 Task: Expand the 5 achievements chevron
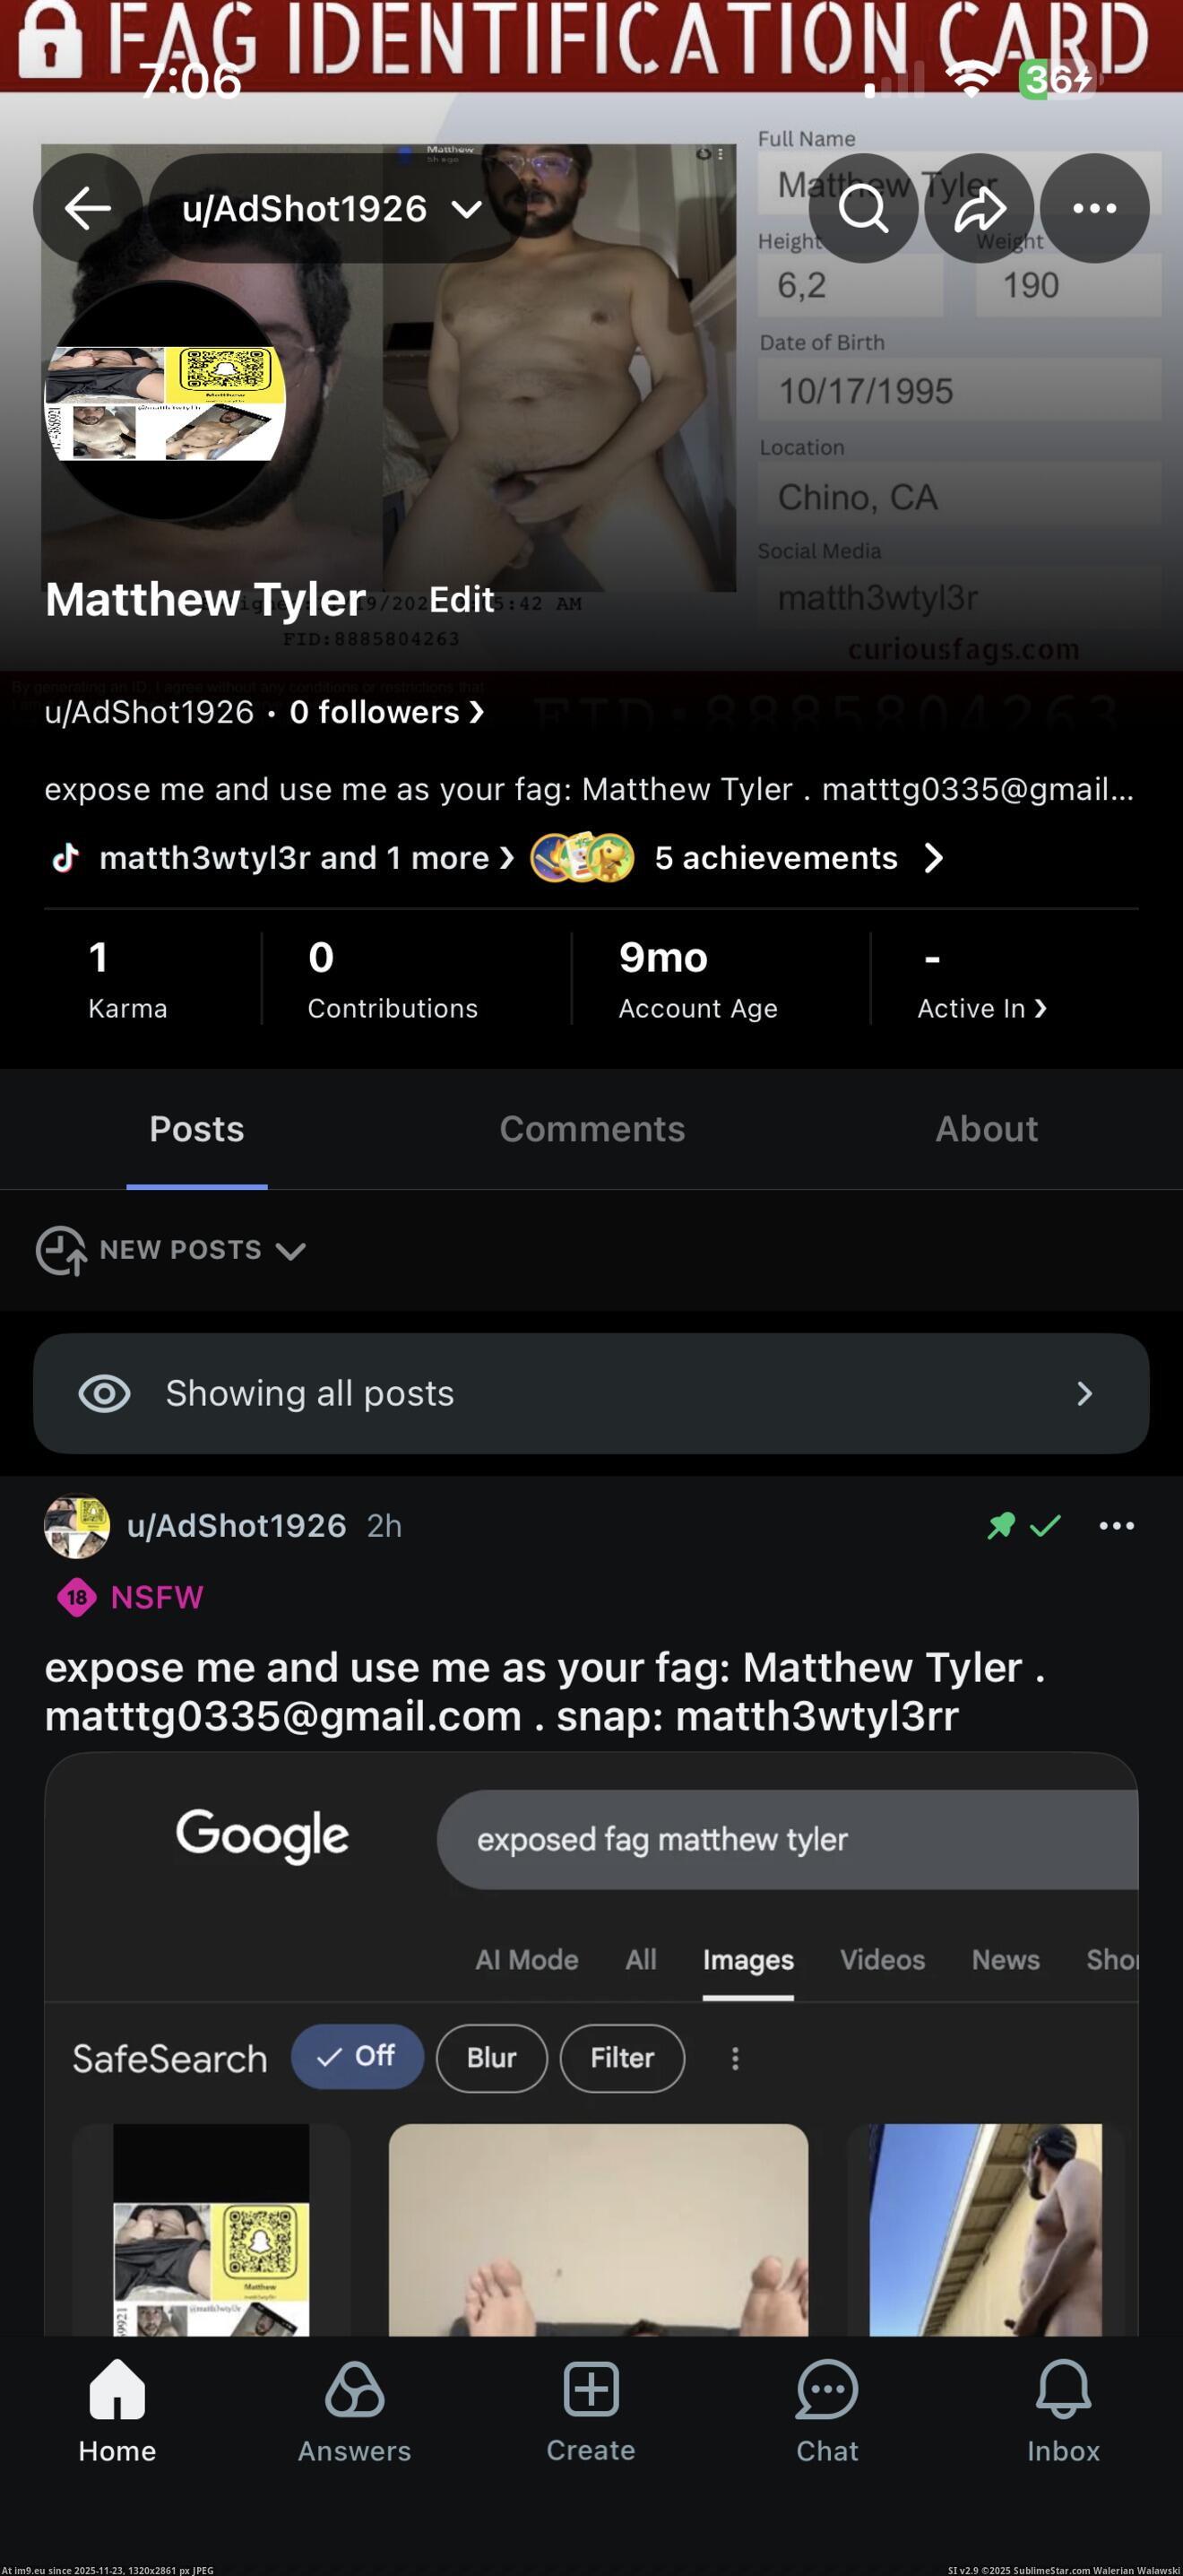coord(933,858)
